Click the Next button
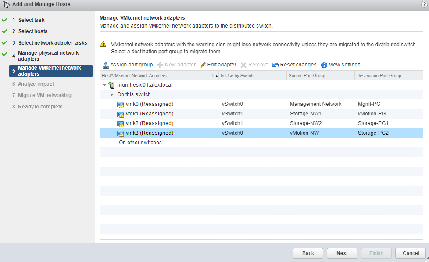429x262 pixels. click(342, 253)
